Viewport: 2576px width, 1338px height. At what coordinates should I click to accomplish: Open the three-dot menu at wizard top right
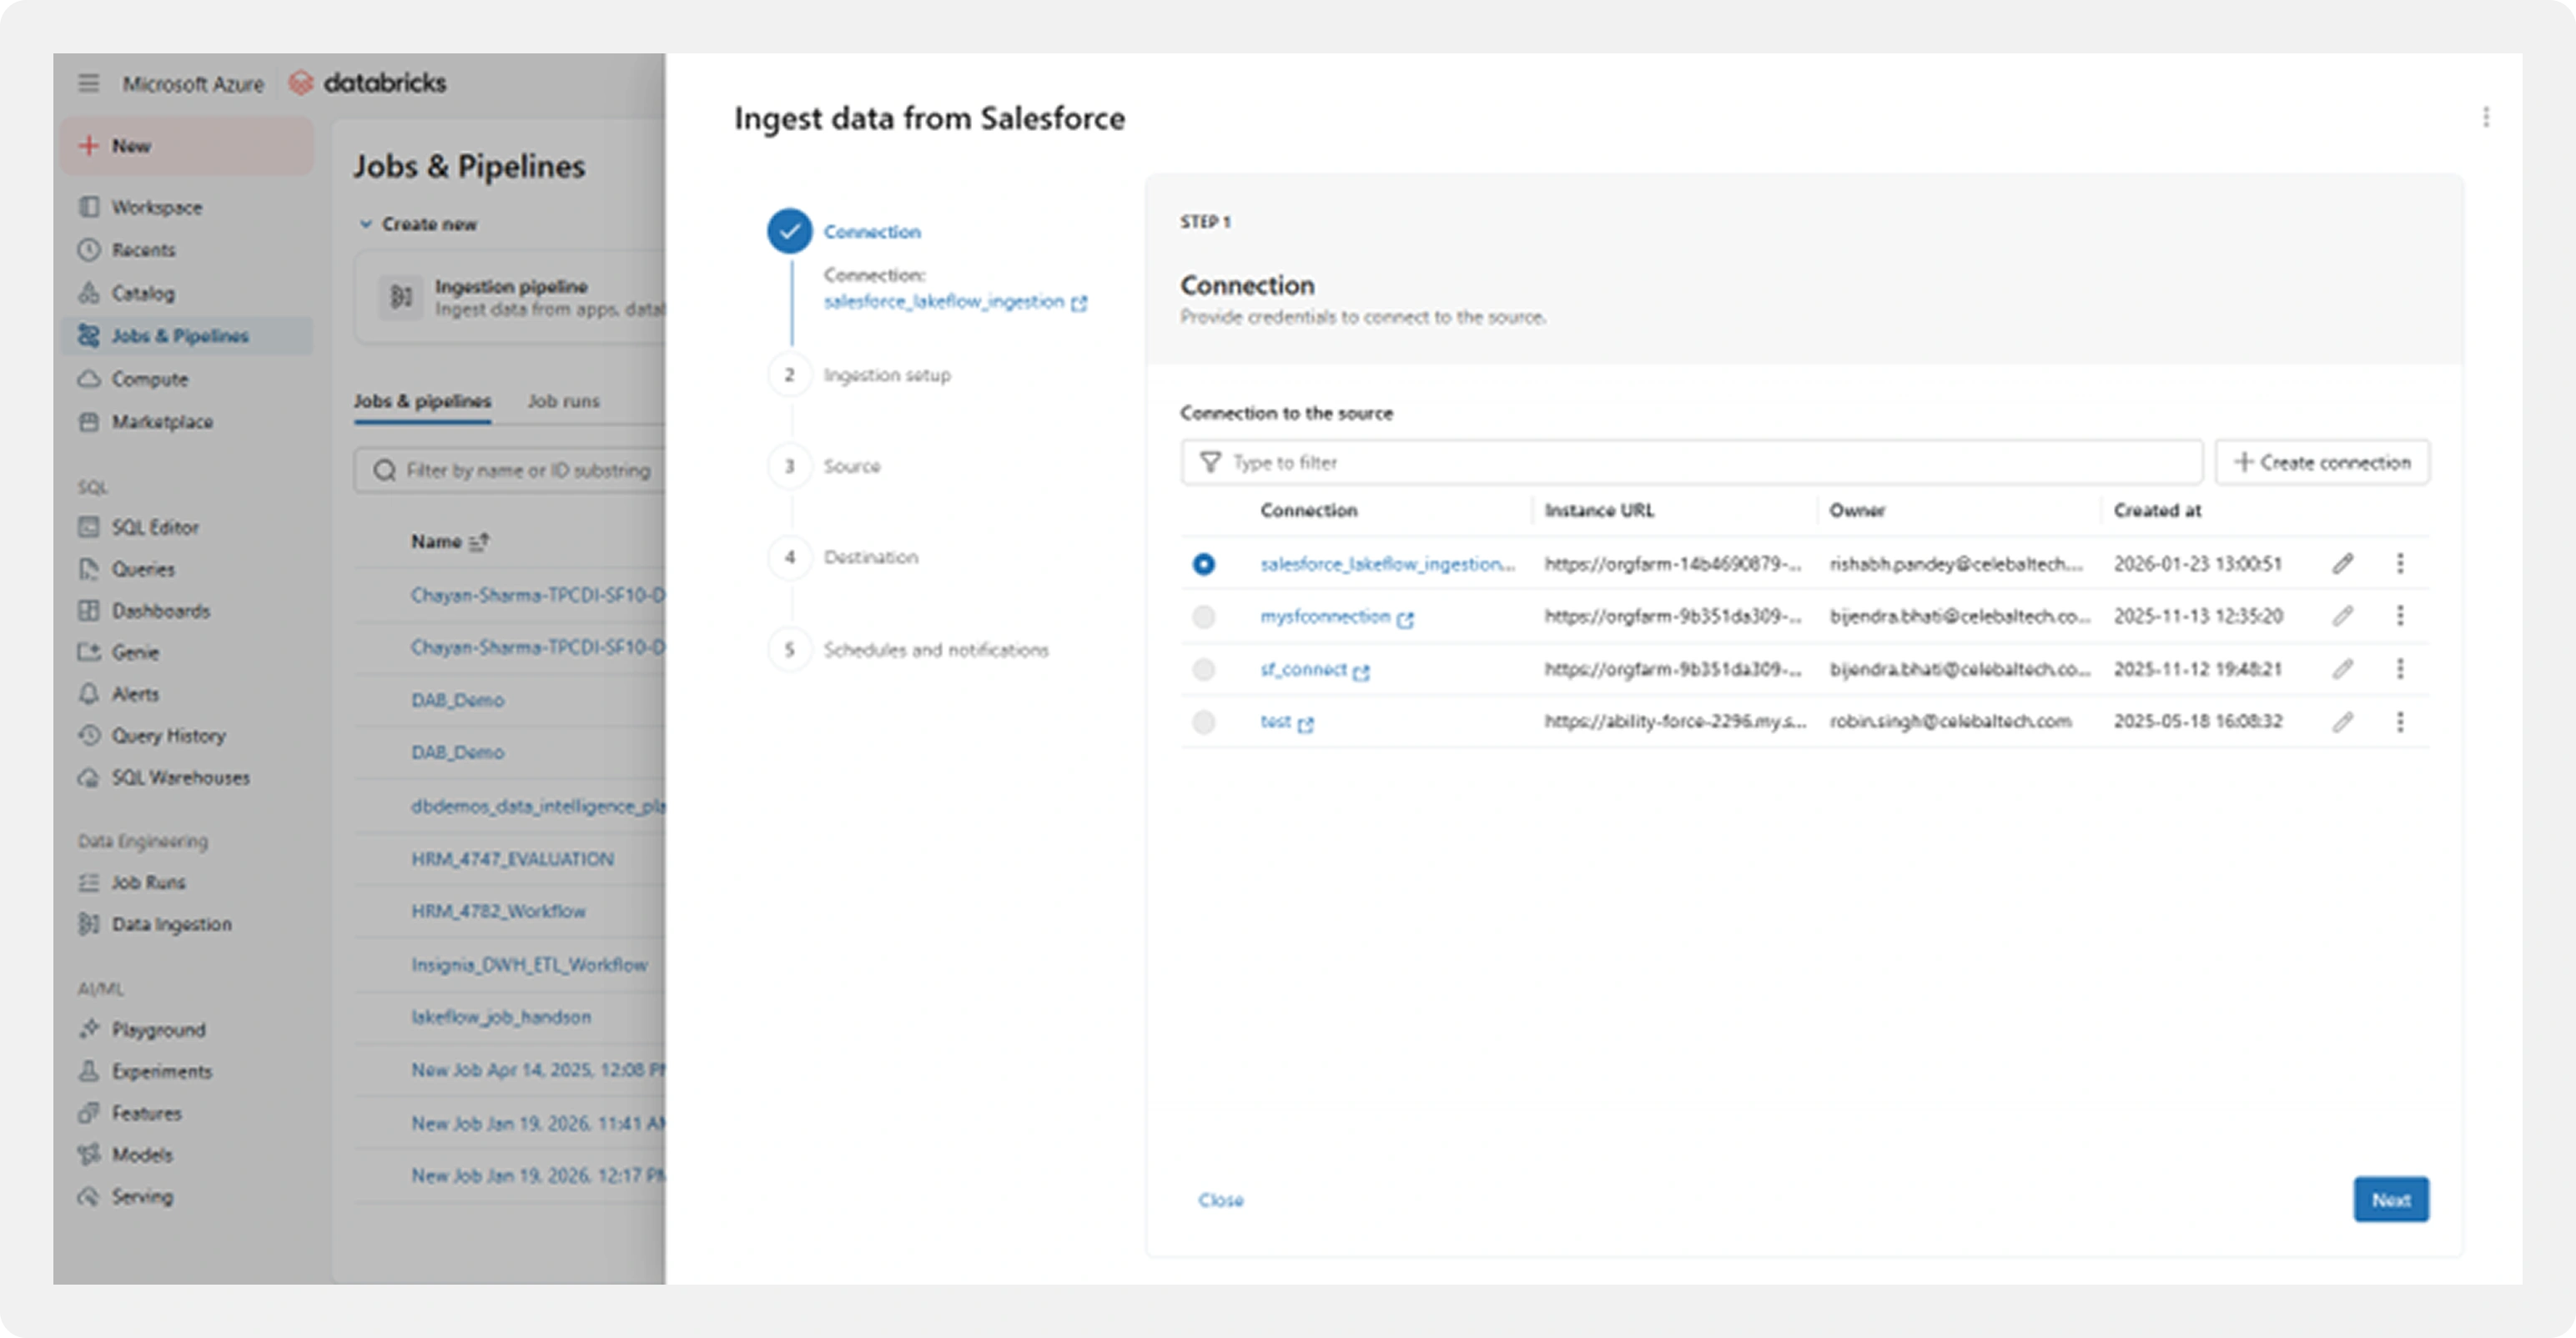(x=2487, y=118)
